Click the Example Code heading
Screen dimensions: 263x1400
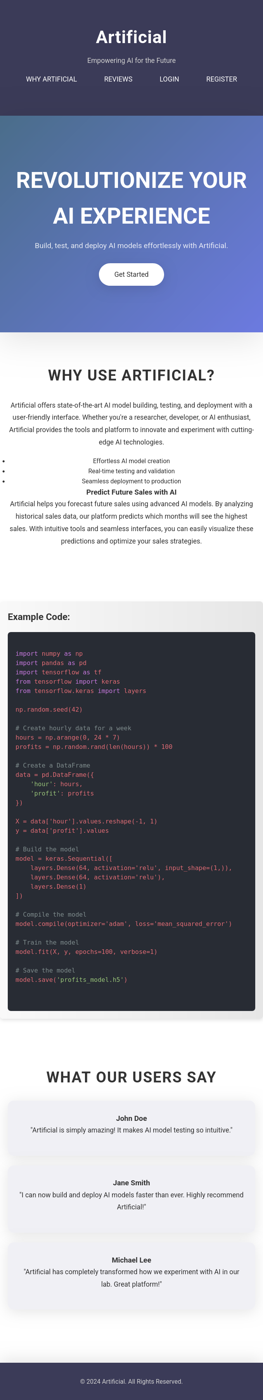click(39, 617)
